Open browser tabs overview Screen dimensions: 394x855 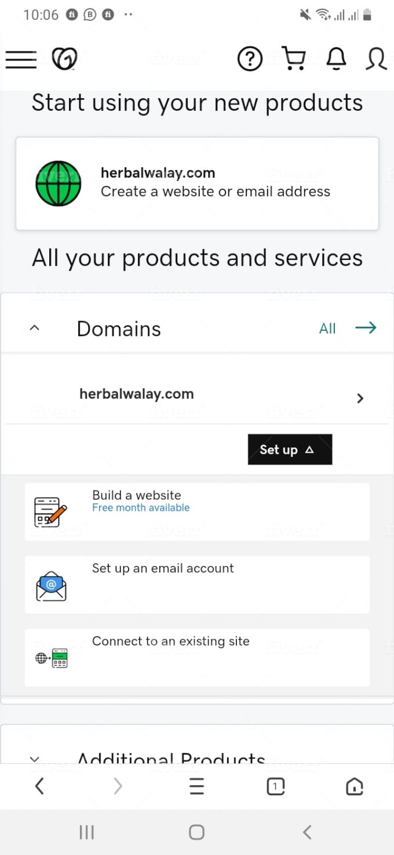click(x=275, y=787)
